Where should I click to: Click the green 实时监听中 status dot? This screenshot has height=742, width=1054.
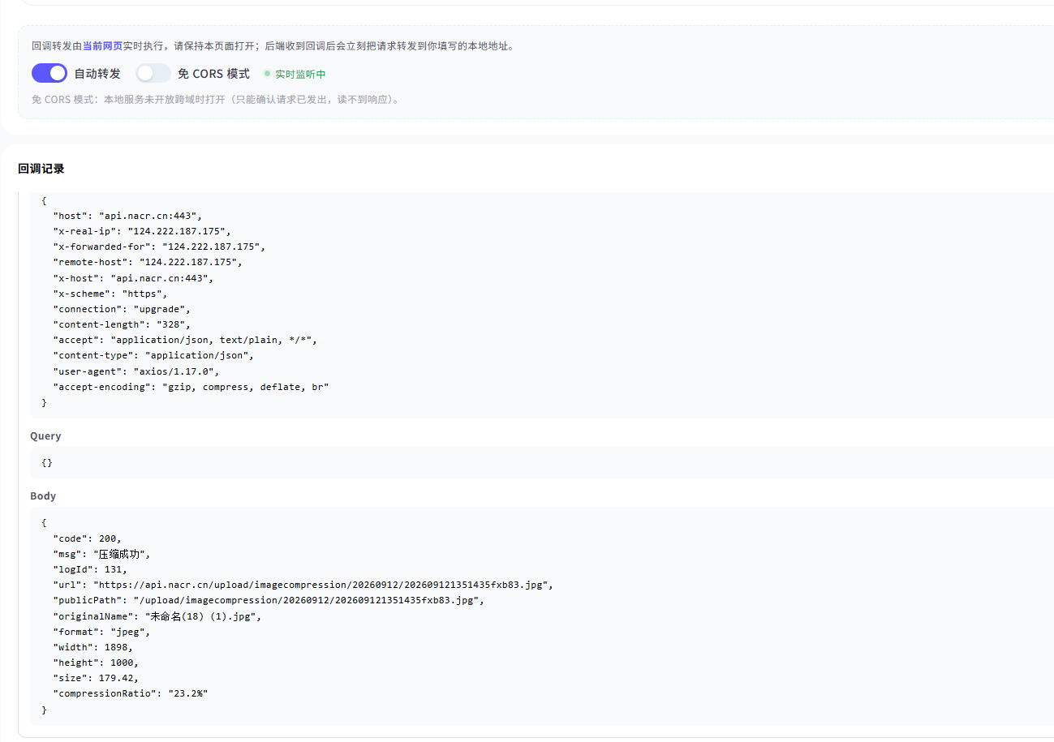coord(267,74)
